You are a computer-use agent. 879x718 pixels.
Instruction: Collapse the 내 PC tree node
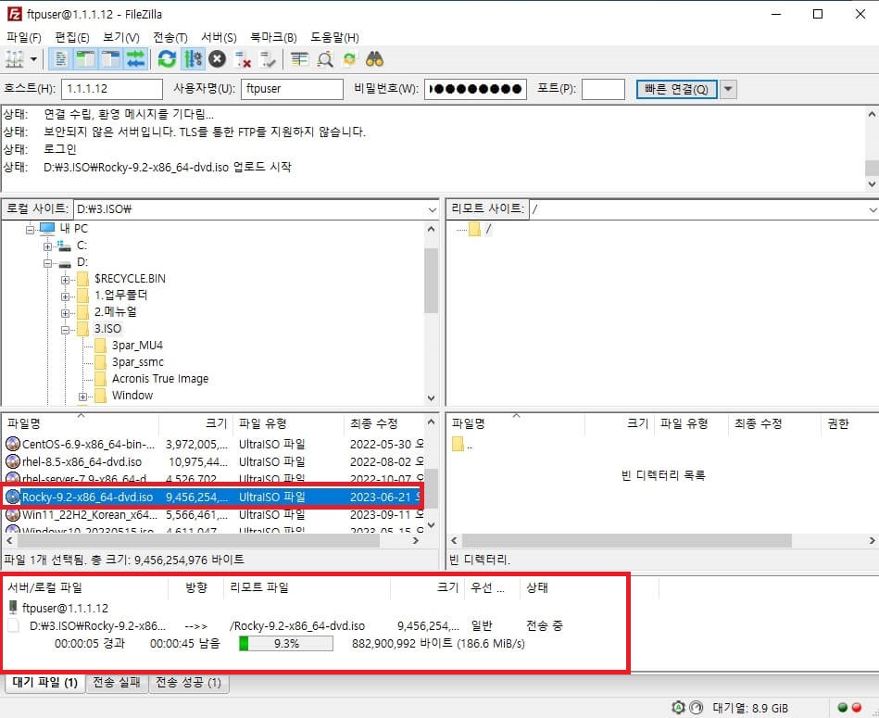click(x=31, y=229)
